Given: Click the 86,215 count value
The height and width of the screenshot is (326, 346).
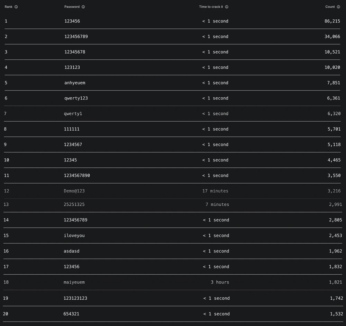Looking at the screenshot, I should (x=332, y=21).
